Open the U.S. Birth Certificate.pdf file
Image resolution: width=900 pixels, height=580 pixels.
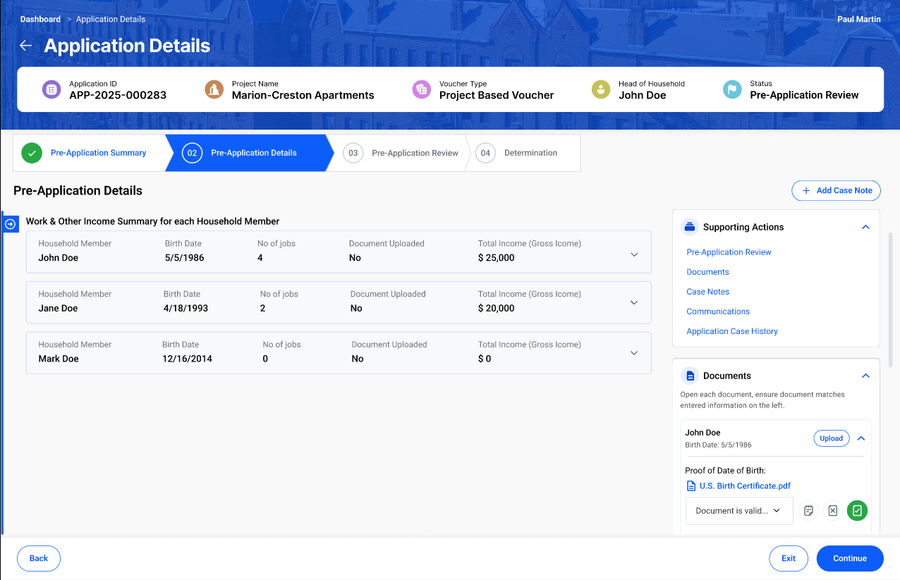[x=744, y=486]
